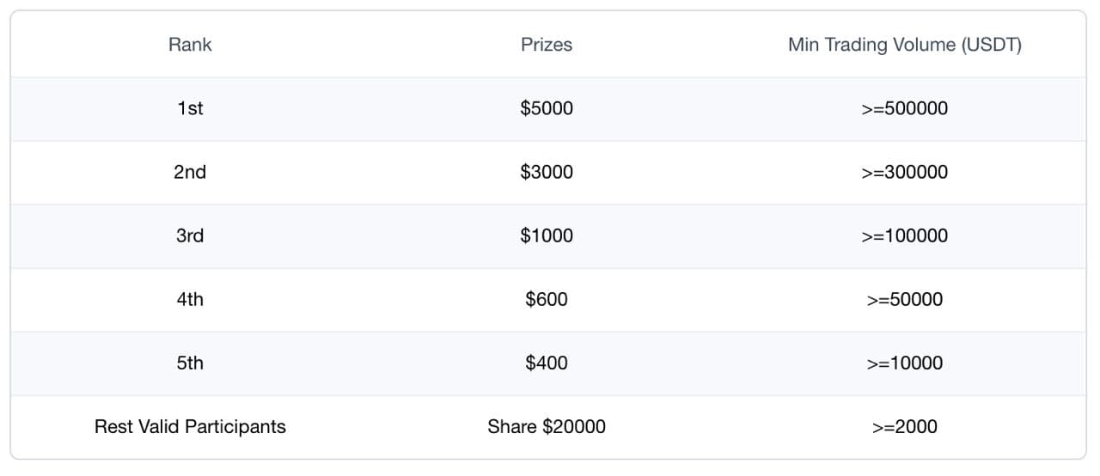
Task: Select the Rest Valid Participants cell
Action: point(190,426)
